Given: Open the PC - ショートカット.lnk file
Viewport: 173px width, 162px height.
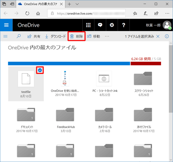Looking at the screenshot, I should (x=104, y=78).
